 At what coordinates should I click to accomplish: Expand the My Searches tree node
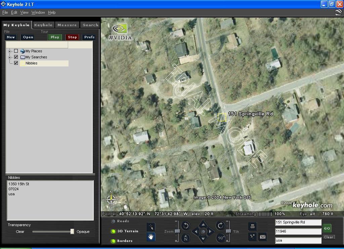point(10,57)
